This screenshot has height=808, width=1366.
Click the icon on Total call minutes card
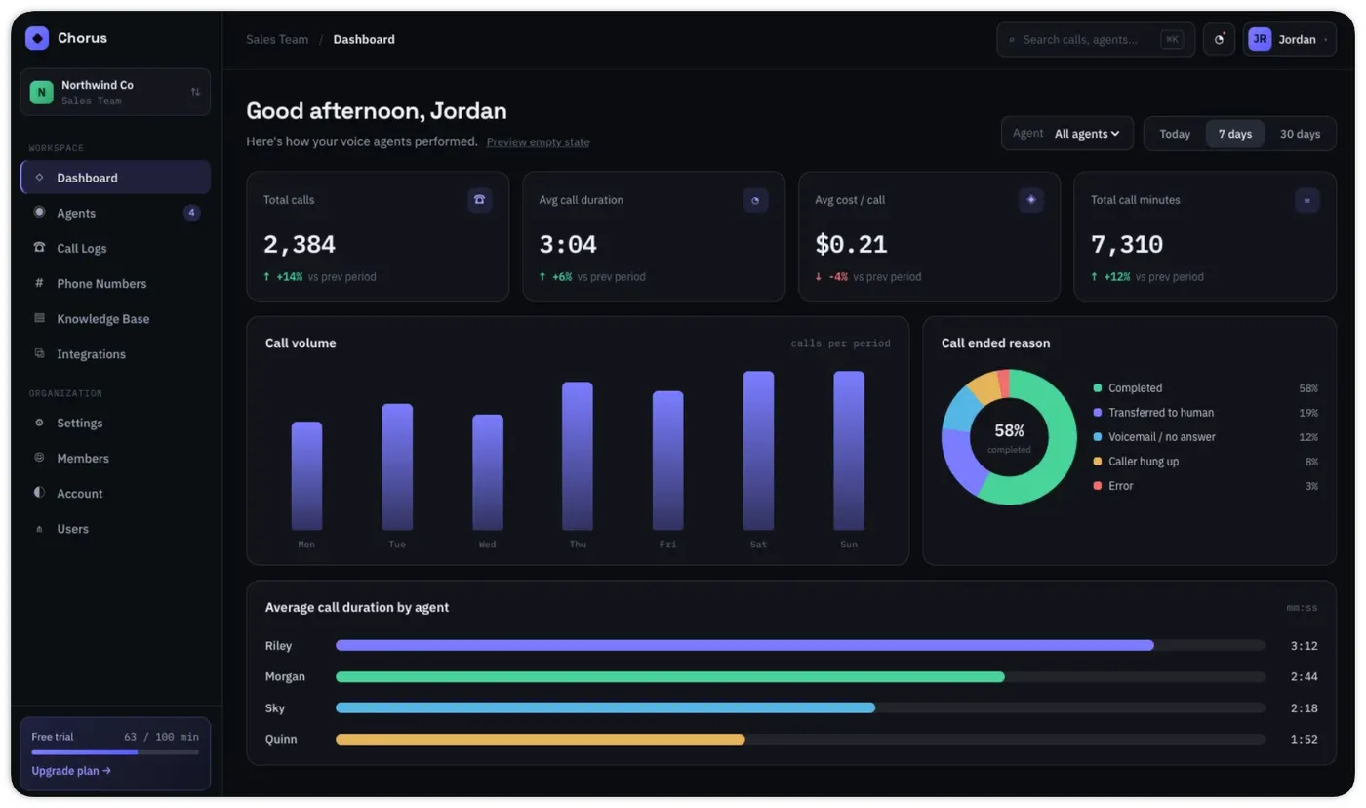click(1306, 200)
